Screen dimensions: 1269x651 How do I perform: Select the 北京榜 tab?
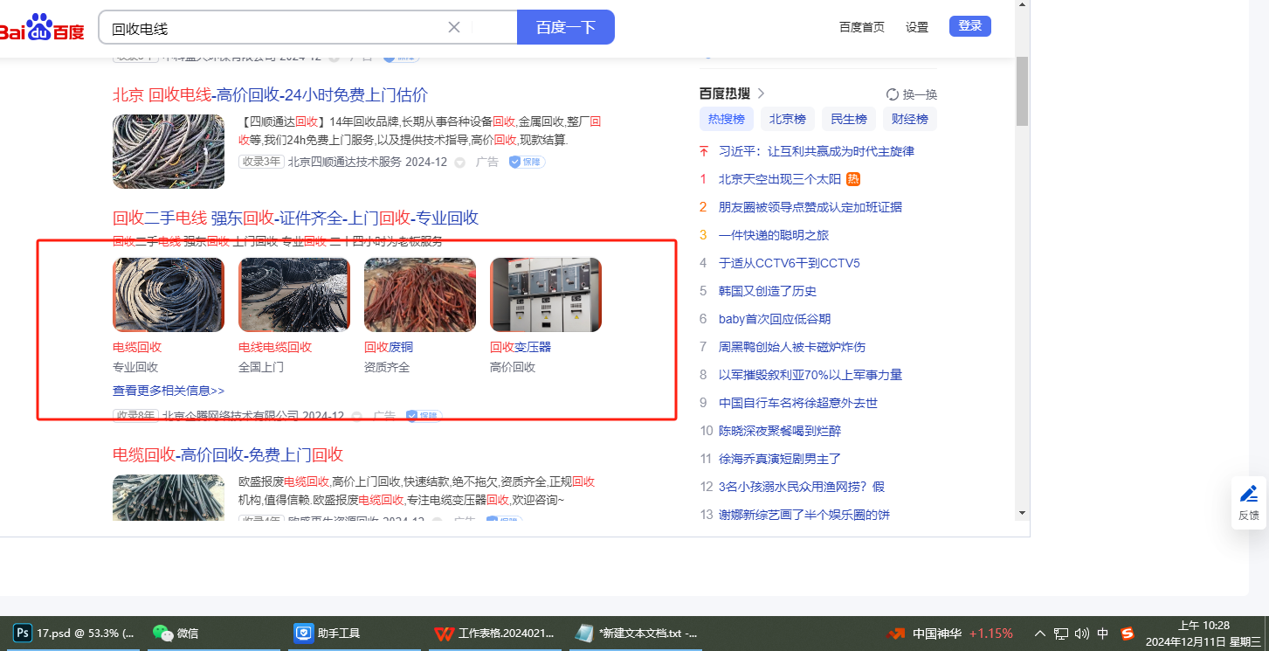click(x=788, y=120)
